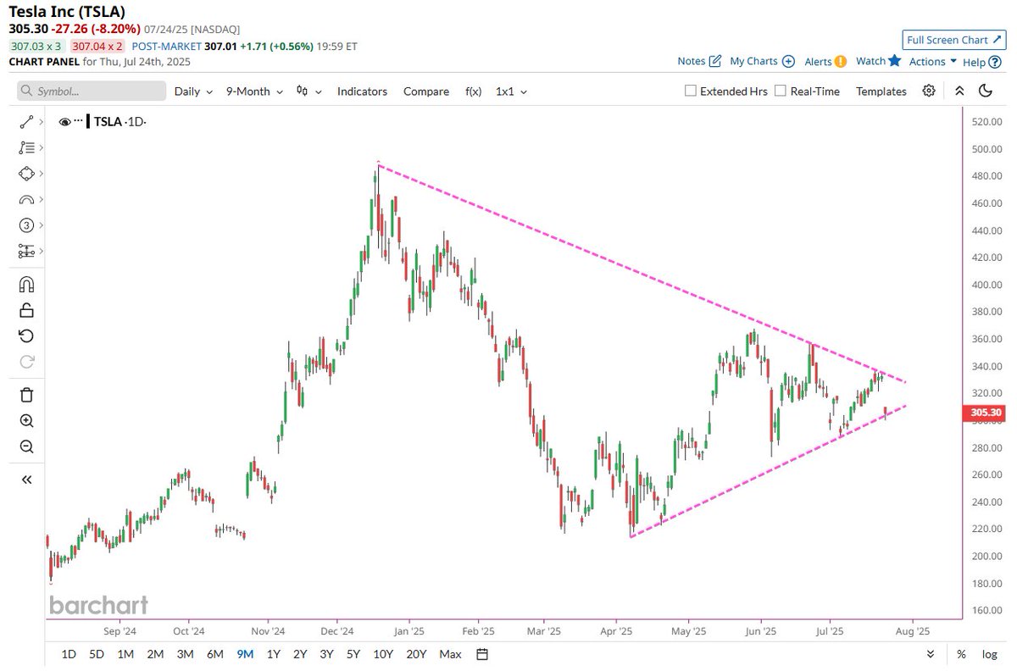Image resolution: width=1017 pixels, height=671 pixels.
Task: Open the Indicators menu
Action: point(362,91)
